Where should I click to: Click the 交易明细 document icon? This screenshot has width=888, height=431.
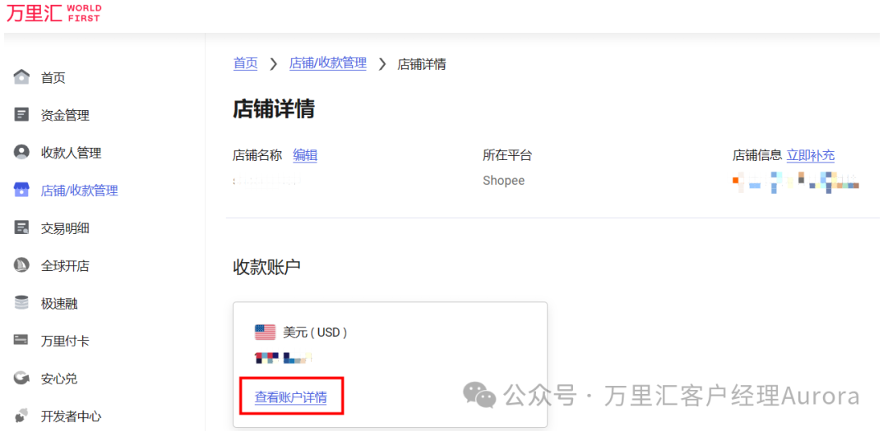pos(21,227)
